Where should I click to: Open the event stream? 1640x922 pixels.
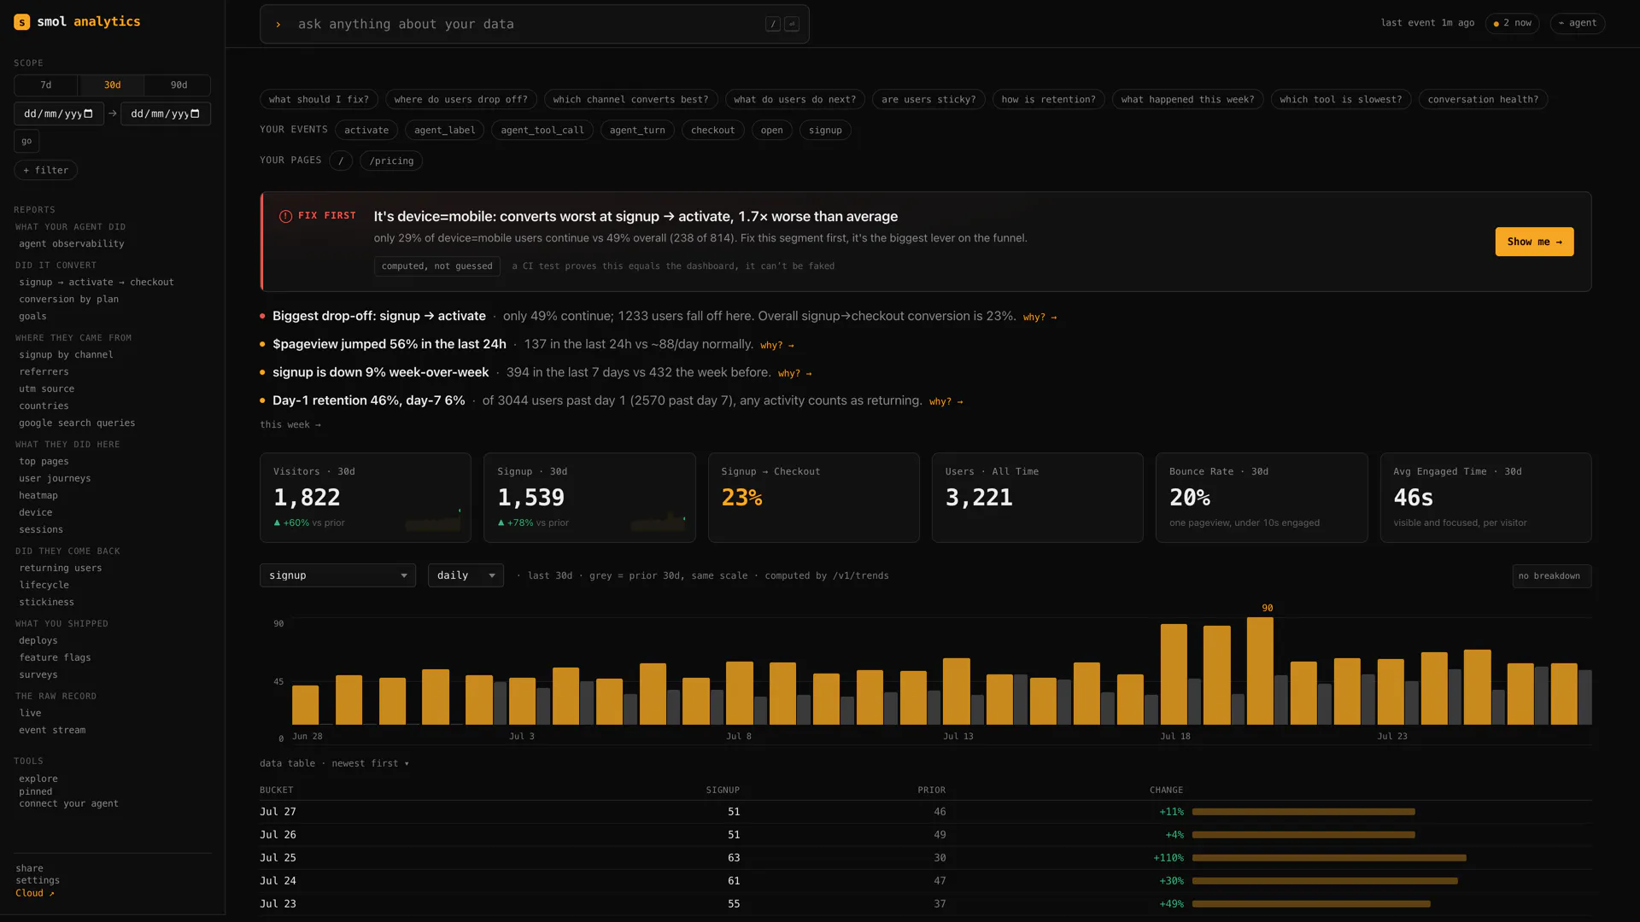tap(52, 731)
